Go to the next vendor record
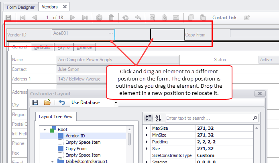279x163 pixels. pyautogui.click(x=73, y=18)
